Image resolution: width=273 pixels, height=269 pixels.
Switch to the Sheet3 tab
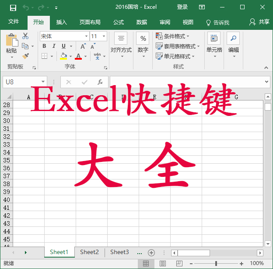(x=119, y=252)
